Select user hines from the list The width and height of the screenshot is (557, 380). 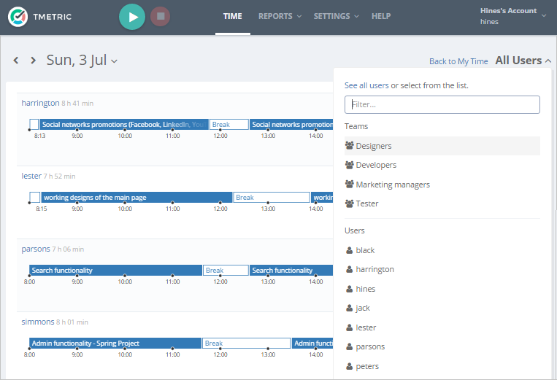click(442, 289)
